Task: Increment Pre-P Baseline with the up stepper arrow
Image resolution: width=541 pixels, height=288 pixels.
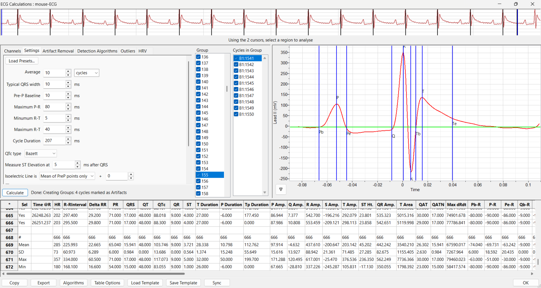Action: pos(68,94)
